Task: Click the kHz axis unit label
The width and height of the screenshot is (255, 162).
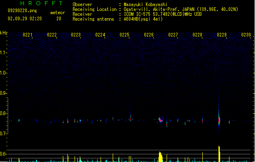Action: coord(4,33)
